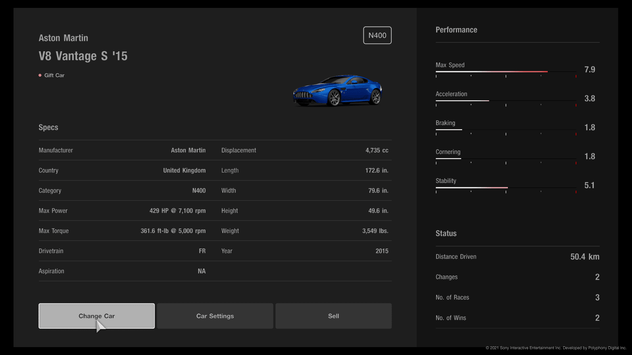
Task: Click the Cornering score '1.8'
Action: point(590,156)
